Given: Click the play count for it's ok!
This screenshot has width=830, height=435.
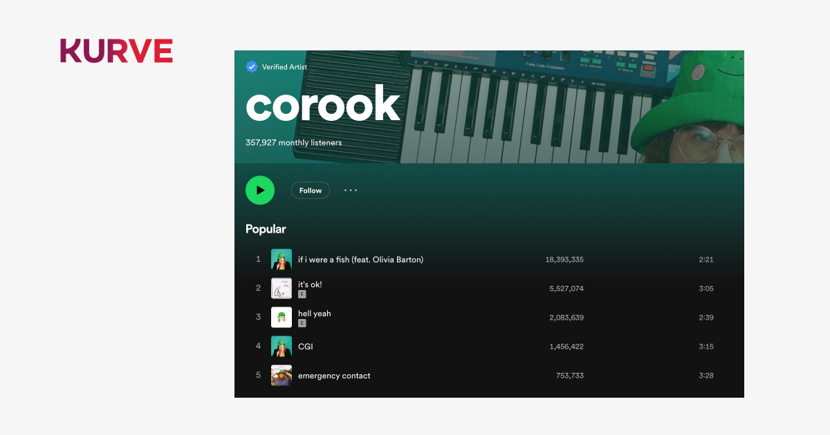Looking at the screenshot, I should pyautogui.click(x=566, y=288).
